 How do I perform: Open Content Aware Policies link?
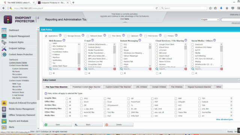click(18, 63)
